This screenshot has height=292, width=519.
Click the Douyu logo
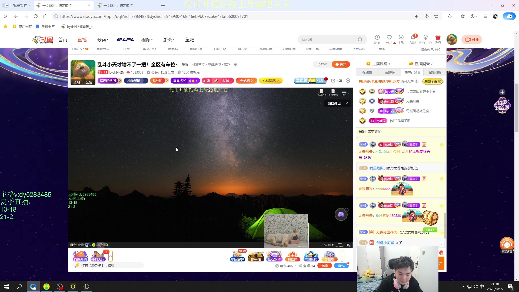pos(43,40)
